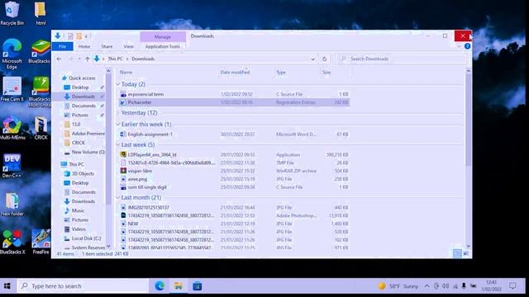The height and width of the screenshot is (297, 529).
Task: Open the View ribbon tab
Action: (129, 46)
